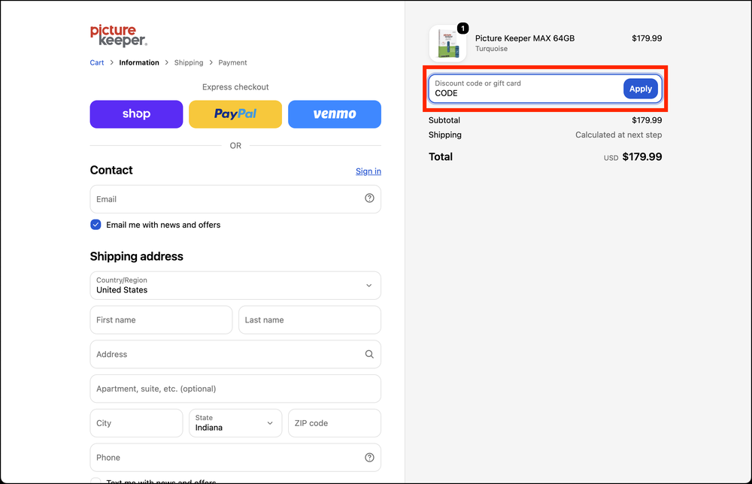
Task: Select the Shipping breadcrumb step
Action: point(189,63)
